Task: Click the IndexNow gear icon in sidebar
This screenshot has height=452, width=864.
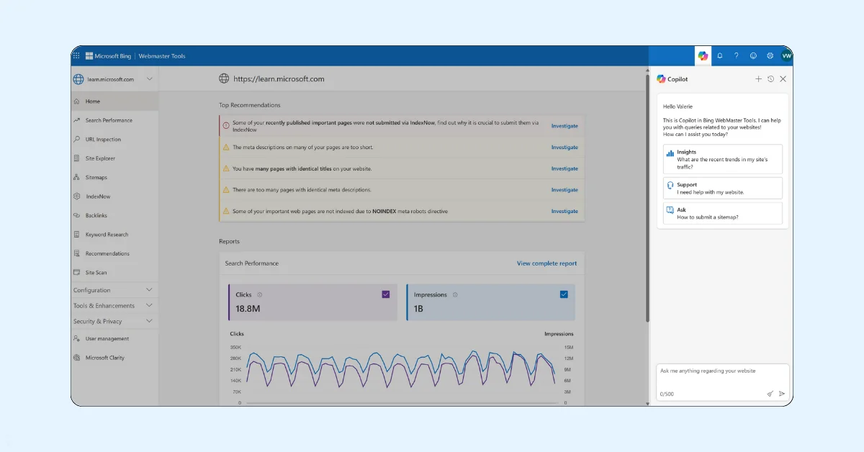Action: coord(77,196)
